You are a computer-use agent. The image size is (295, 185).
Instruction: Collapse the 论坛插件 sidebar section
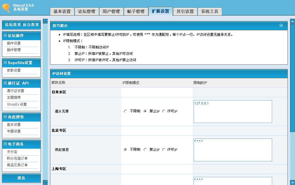click(5, 35)
